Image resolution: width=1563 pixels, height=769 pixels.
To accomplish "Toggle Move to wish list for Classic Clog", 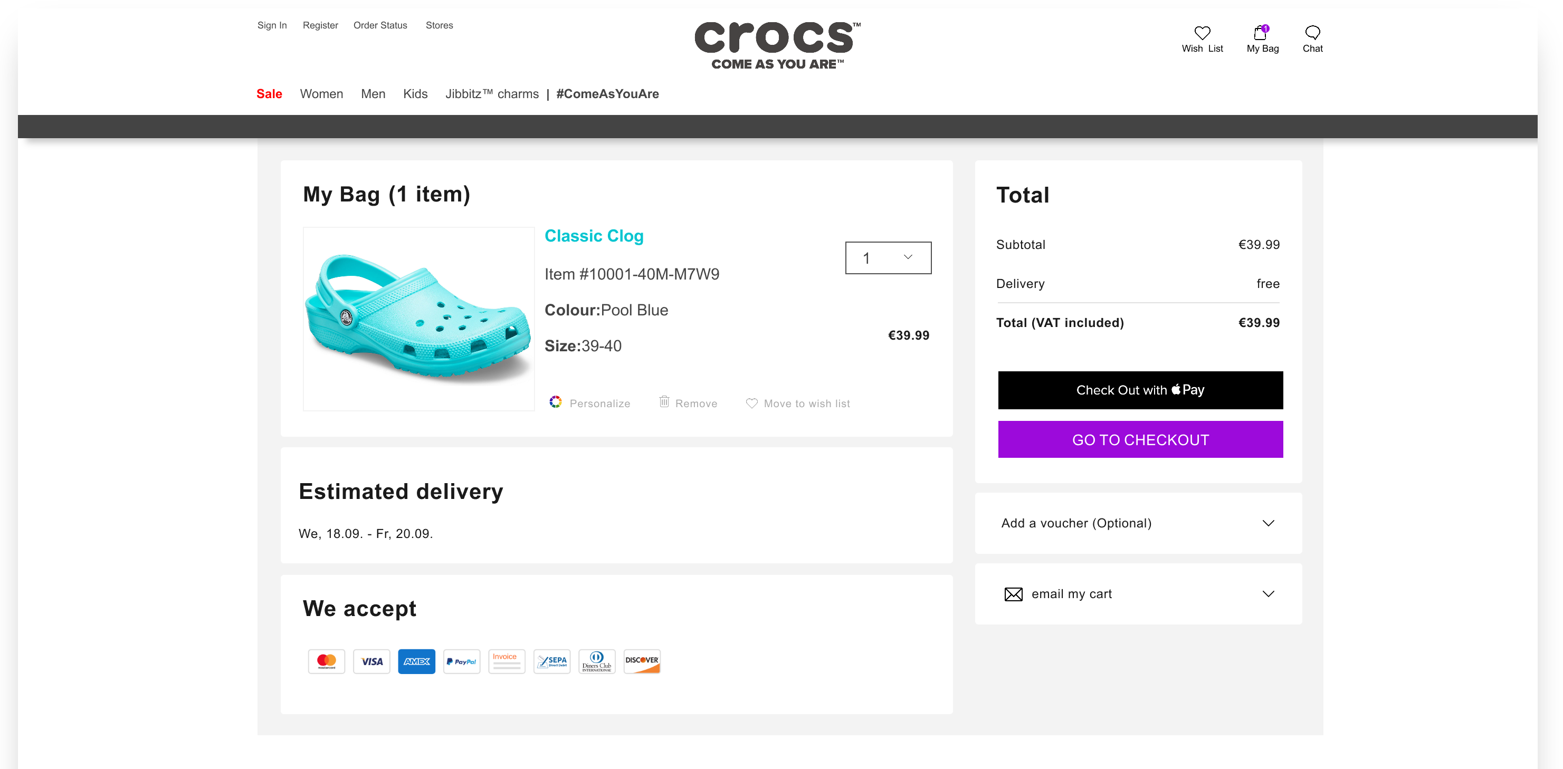I will (x=797, y=402).
